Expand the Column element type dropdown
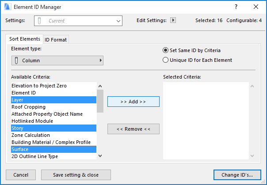This screenshot has width=267, height=185. coord(57,60)
